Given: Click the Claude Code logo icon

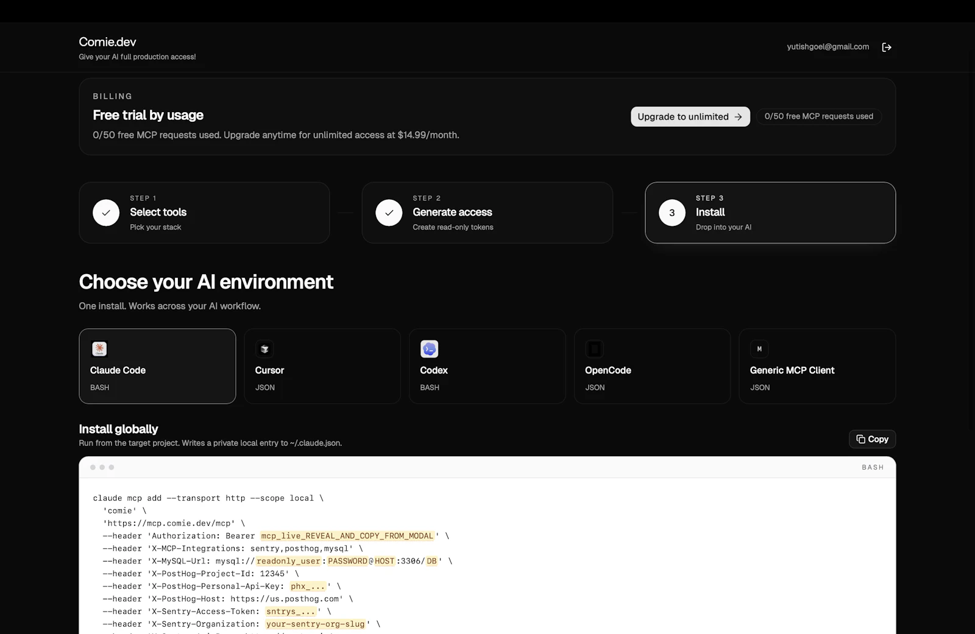Looking at the screenshot, I should click(99, 349).
